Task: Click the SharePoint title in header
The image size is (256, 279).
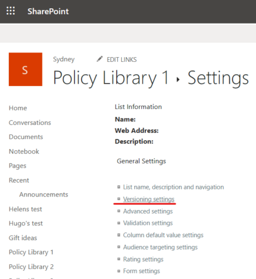Action: (48, 11)
